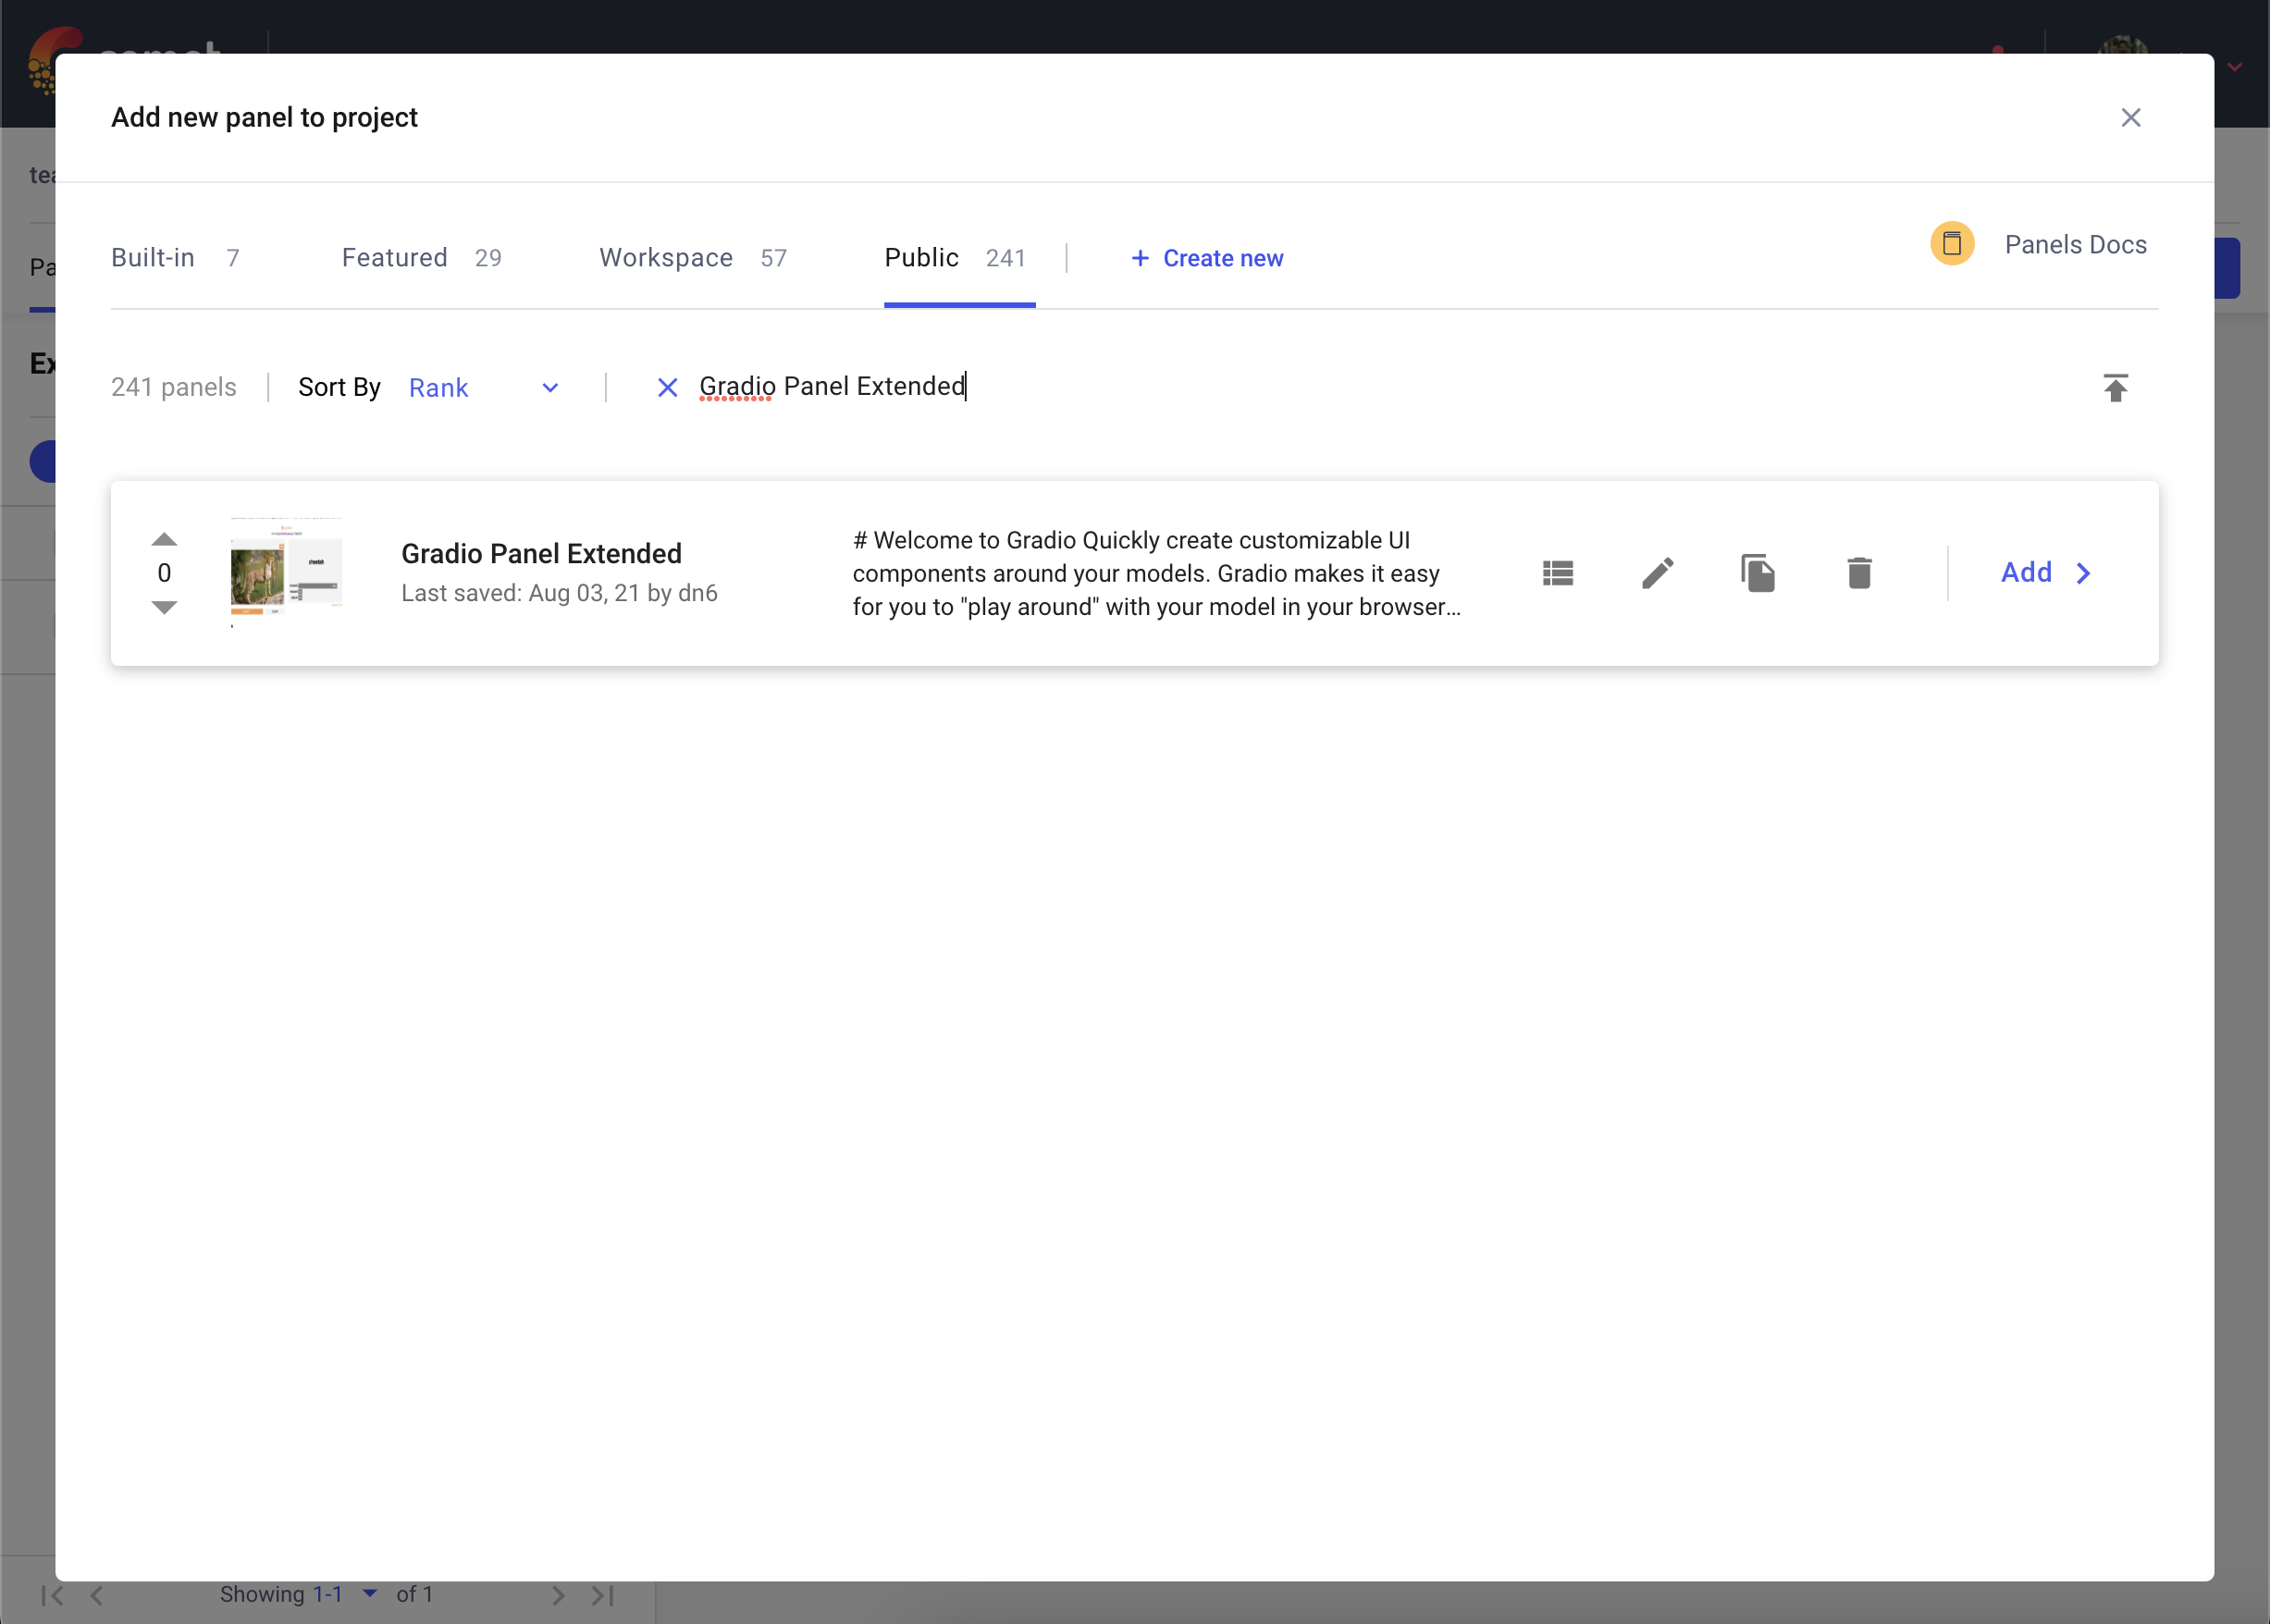The image size is (2270, 1624).
Task: Switch to the Built-in tab
Action: click(175, 258)
